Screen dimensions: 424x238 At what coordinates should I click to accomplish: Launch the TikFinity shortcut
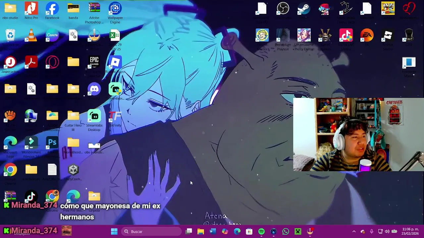tap(115, 116)
